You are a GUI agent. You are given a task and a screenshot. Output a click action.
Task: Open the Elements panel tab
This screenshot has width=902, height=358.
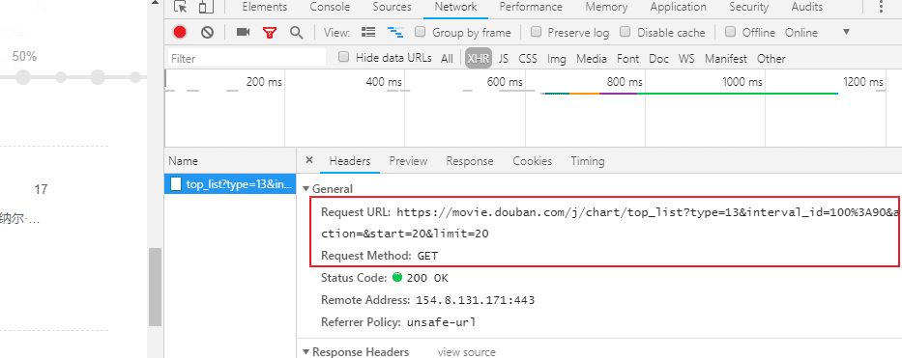(x=265, y=7)
